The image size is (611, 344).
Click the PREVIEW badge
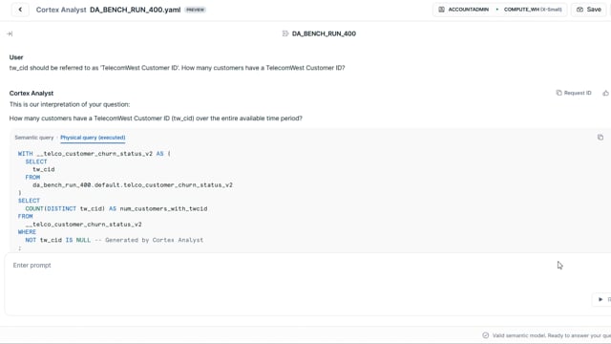[x=195, y=10]
